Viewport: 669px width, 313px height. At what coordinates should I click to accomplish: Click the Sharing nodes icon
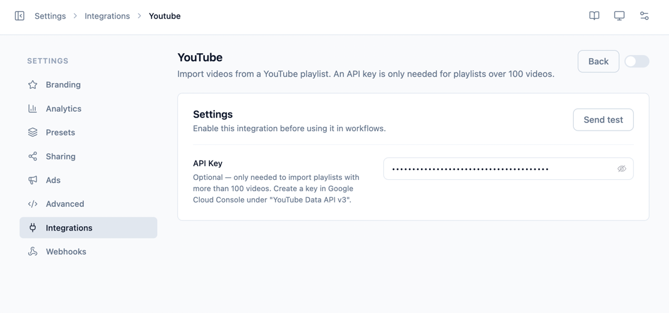33,156
